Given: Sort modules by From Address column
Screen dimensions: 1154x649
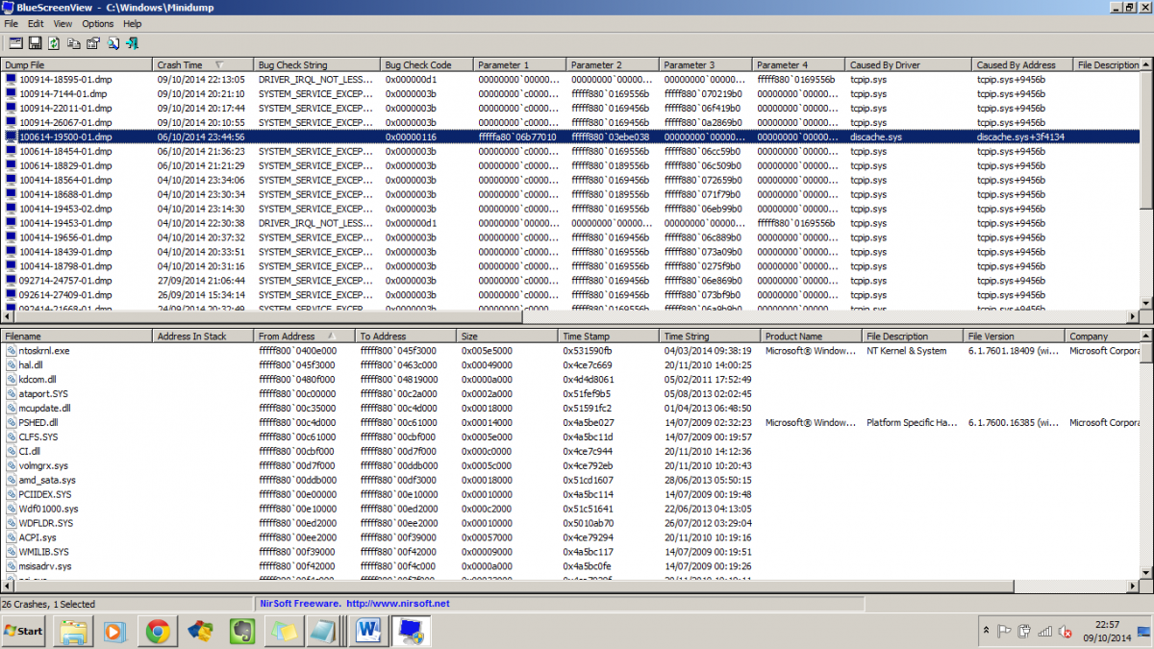Looking at the screenshot, I should [305, 337].
